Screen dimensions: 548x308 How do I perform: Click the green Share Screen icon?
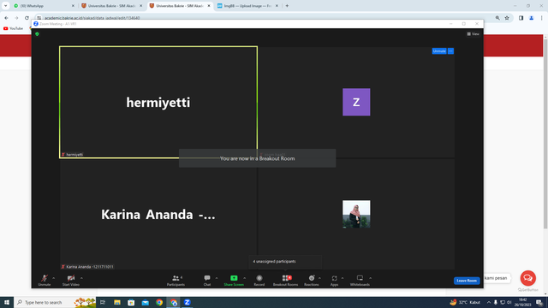coord(234,278)
